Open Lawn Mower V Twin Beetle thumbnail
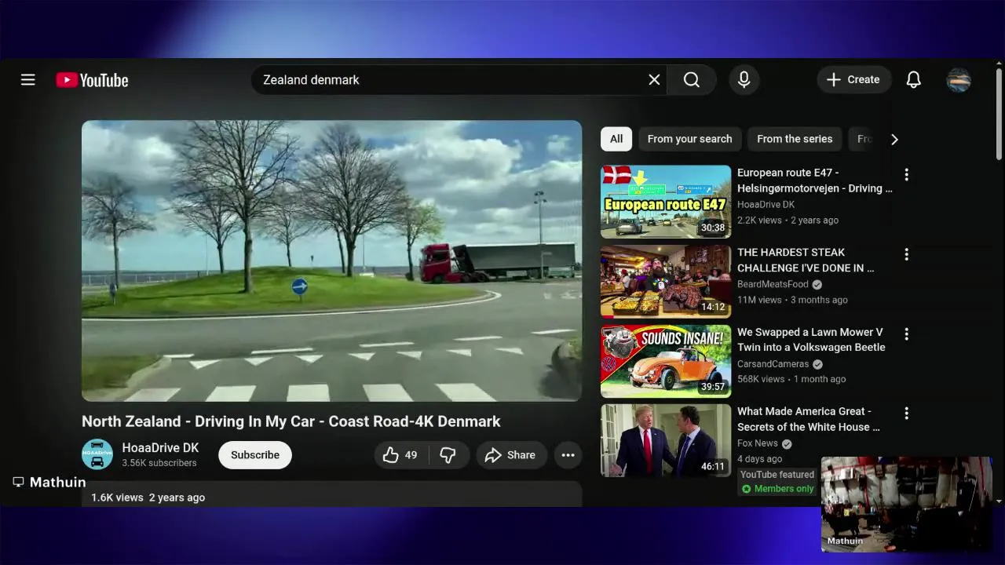The image size is (1005, 565). (x=666, y=361)
